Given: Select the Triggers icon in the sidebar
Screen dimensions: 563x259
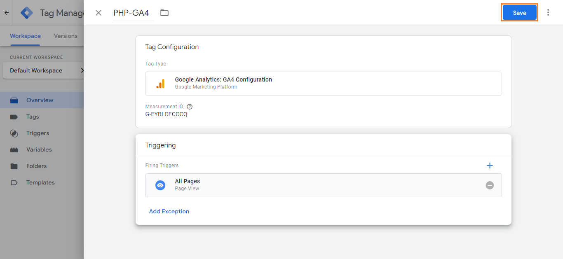Looking at the screenshot, I should pyautogui.click(x=14, y=133).
